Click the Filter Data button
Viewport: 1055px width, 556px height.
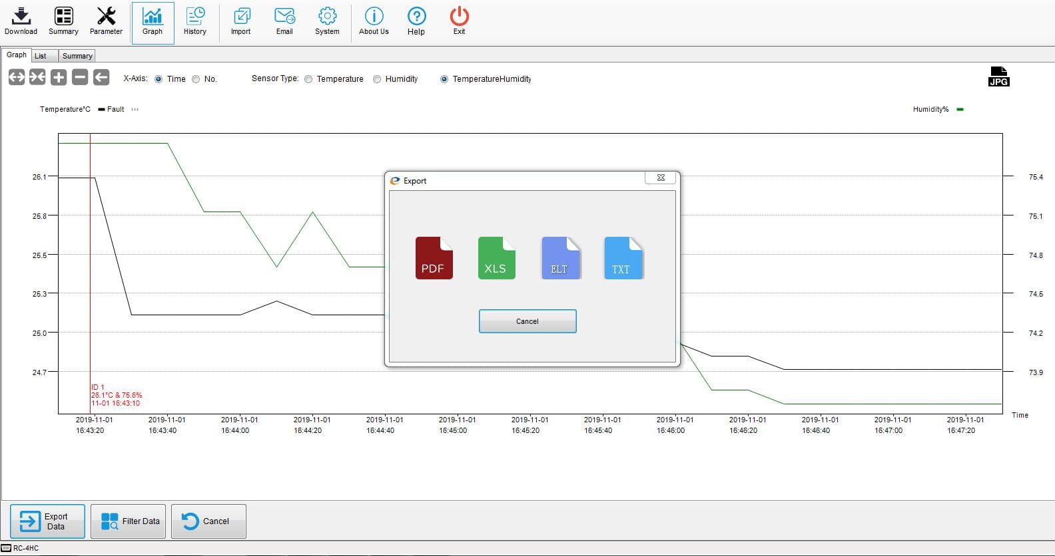(130, 521)
